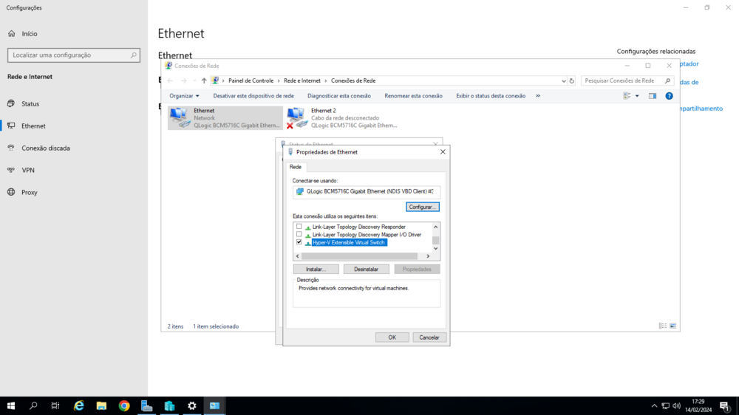Select the Rede tab in properties dialog

tap(296, 167)
